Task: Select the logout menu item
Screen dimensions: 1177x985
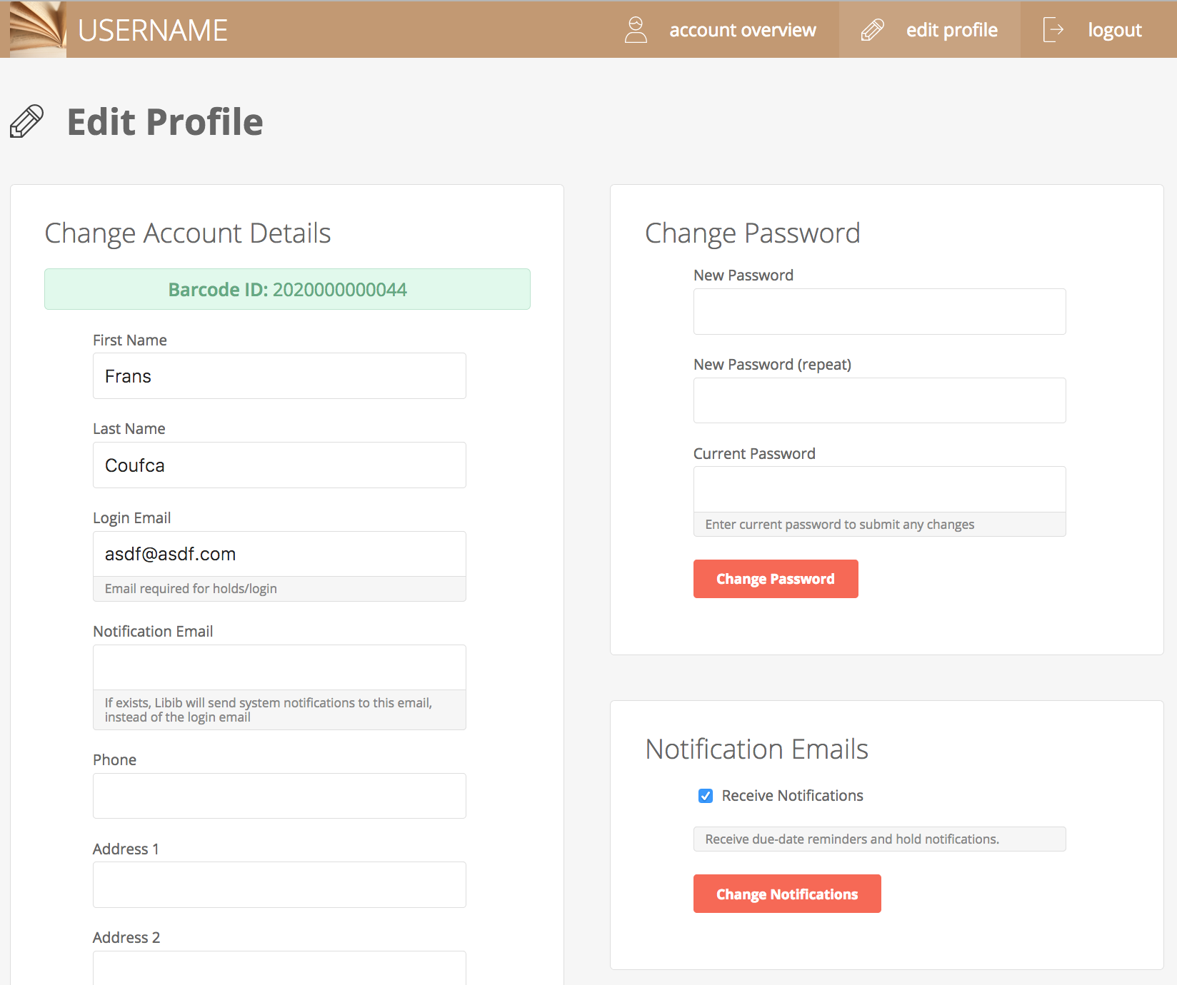Action: point(1114,30)
